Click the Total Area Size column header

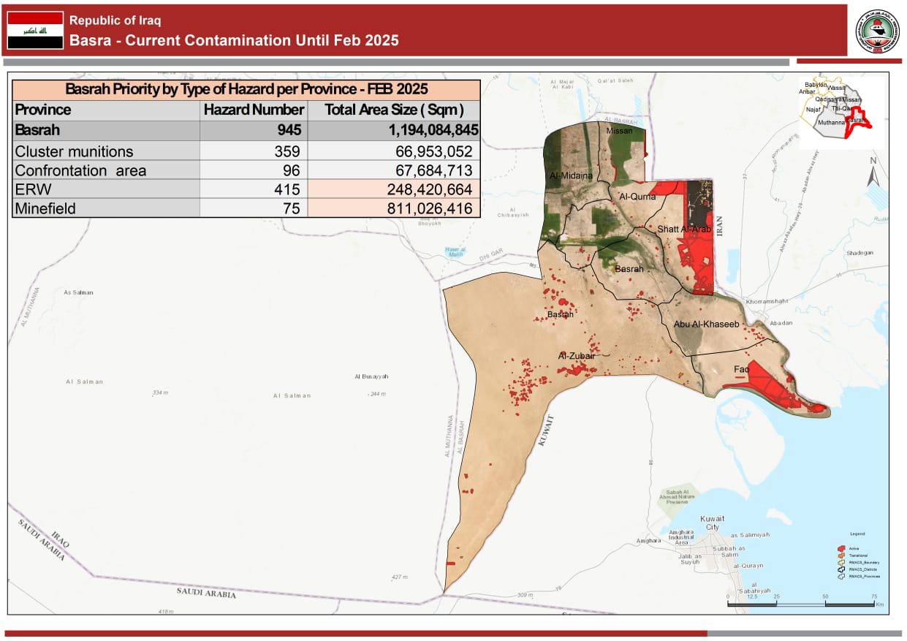394,110
